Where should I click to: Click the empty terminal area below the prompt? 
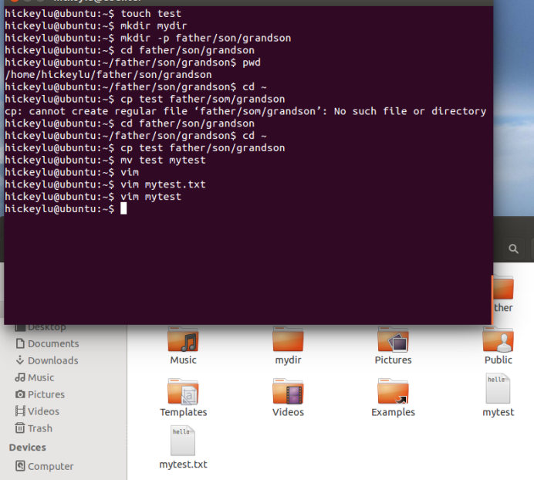[247, 270]
